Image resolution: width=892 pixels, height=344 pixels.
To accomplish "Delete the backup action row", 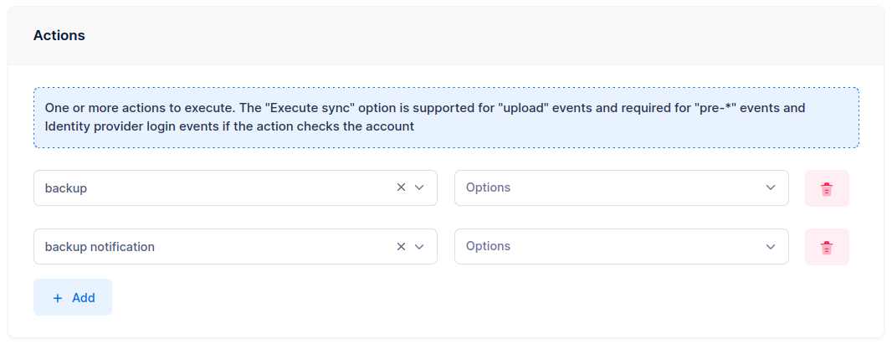I will pyautogui.click(x=827, y=188).
